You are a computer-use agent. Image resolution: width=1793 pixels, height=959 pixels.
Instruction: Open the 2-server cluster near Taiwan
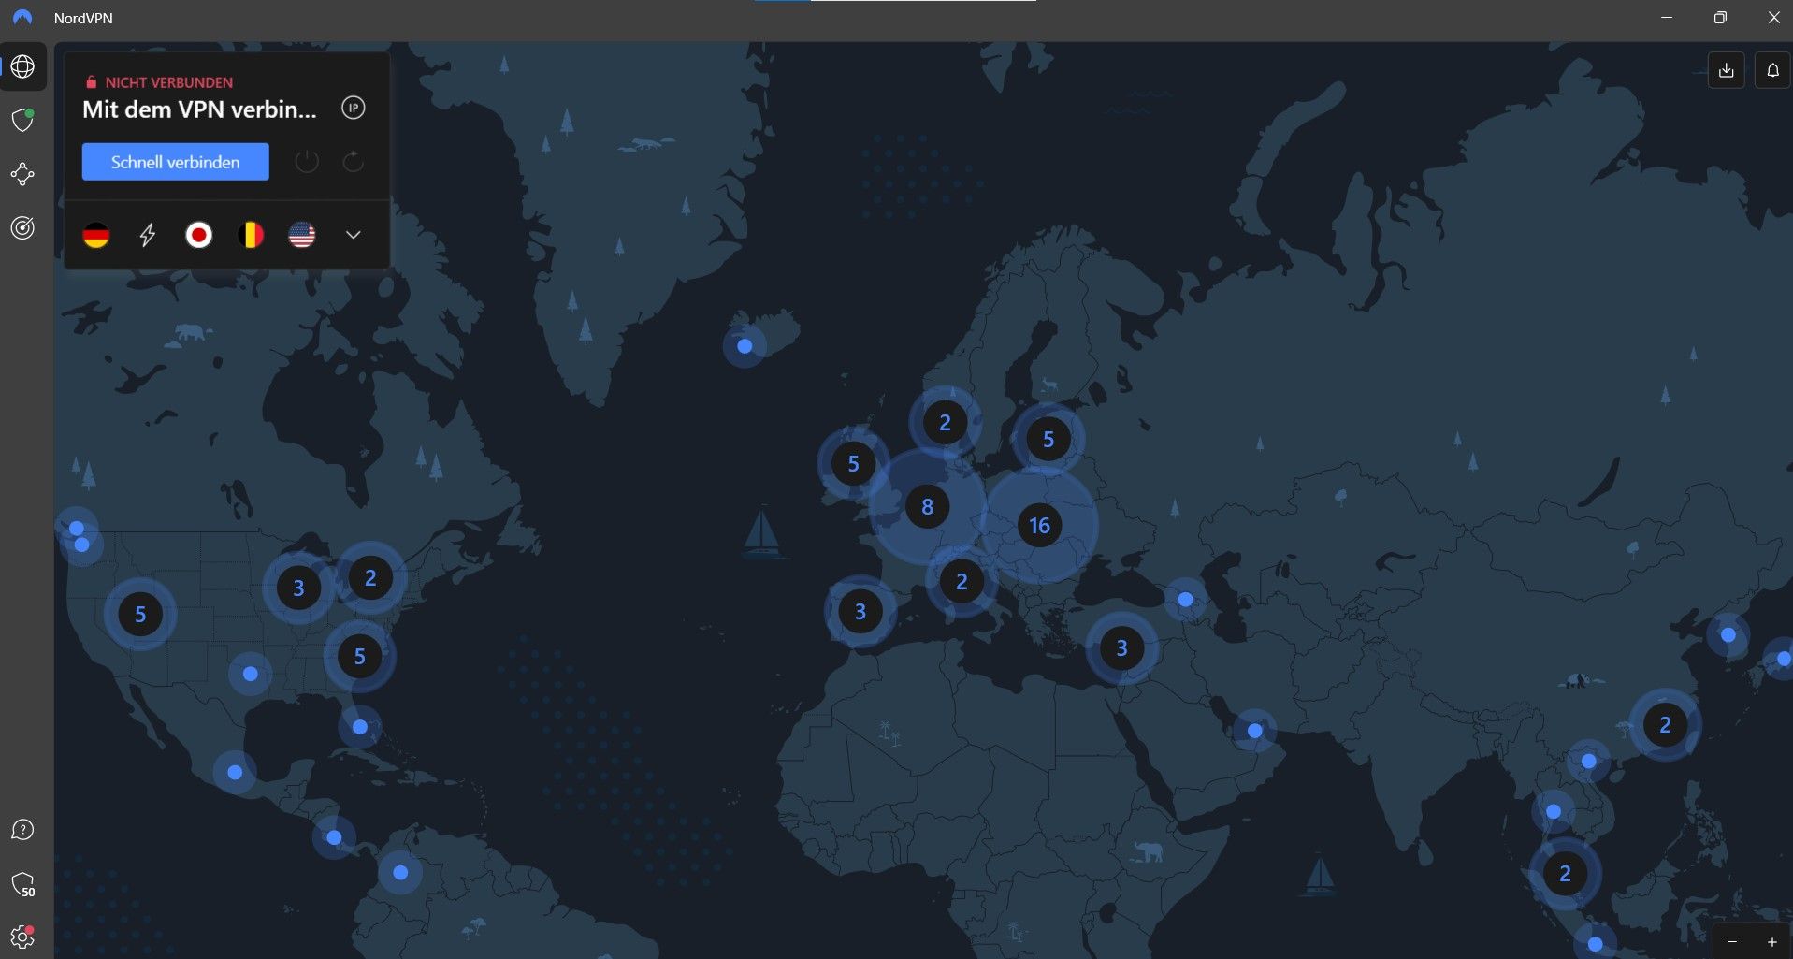point(1665,724)
